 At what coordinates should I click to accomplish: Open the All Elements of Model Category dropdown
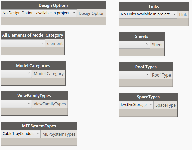(23, 43)
